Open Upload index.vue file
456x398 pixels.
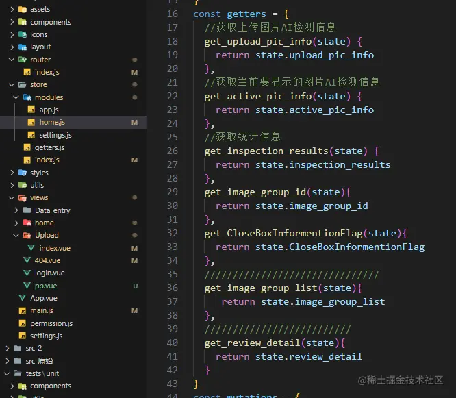55,248
